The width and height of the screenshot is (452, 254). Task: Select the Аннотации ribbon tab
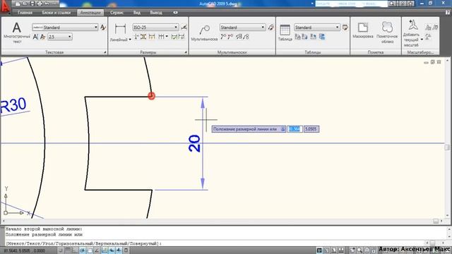coord(90,13)
